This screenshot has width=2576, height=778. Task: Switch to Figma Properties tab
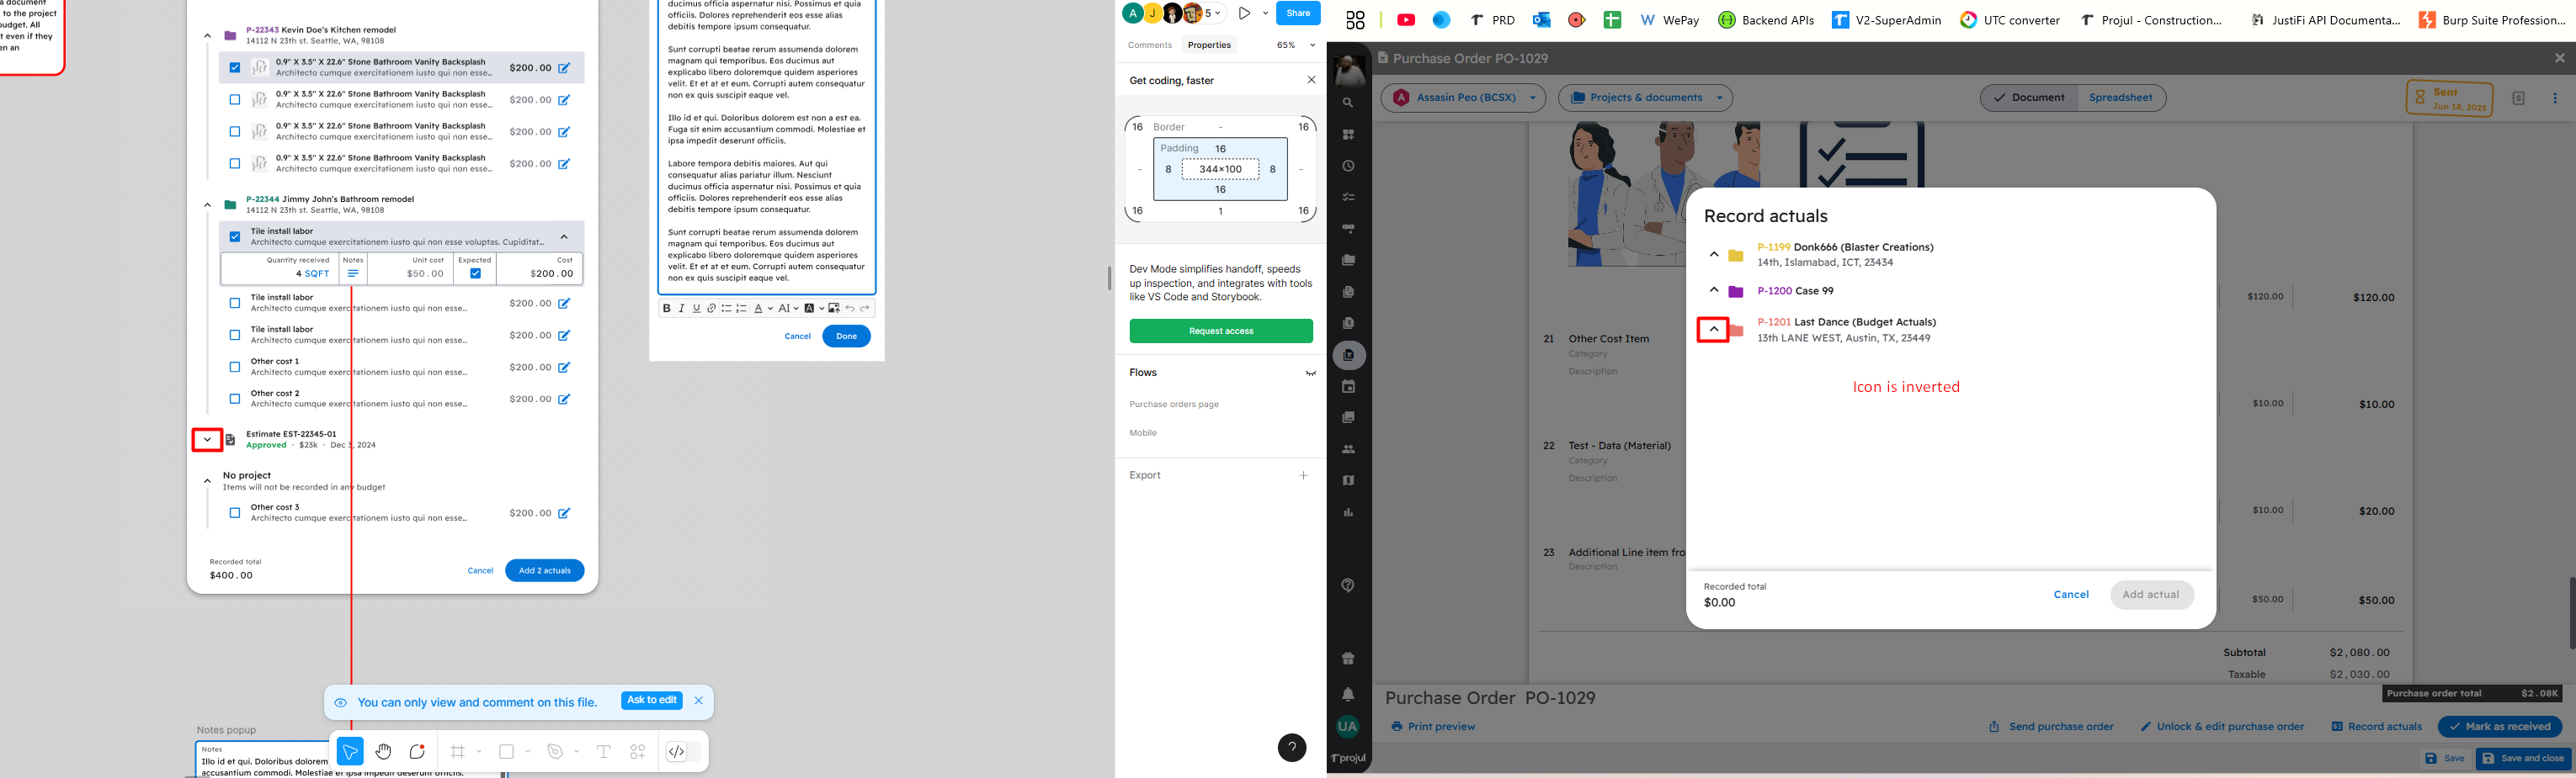[x=1209, y=45]
